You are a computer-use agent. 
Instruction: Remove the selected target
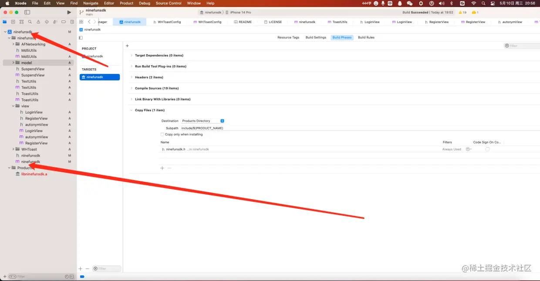point(87,268)
